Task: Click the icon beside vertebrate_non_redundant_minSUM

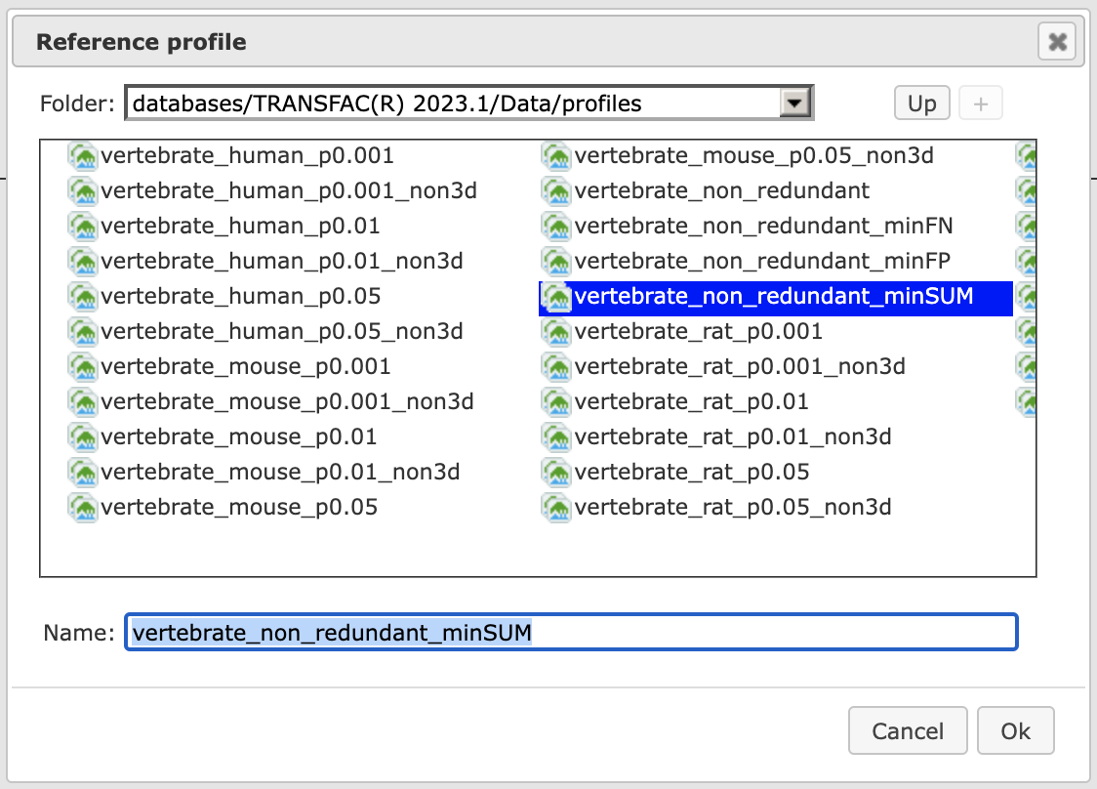Action: [557, 297]
